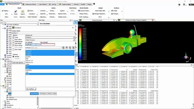
Task: Undock the Task Page panel icon
Action: 70,20
